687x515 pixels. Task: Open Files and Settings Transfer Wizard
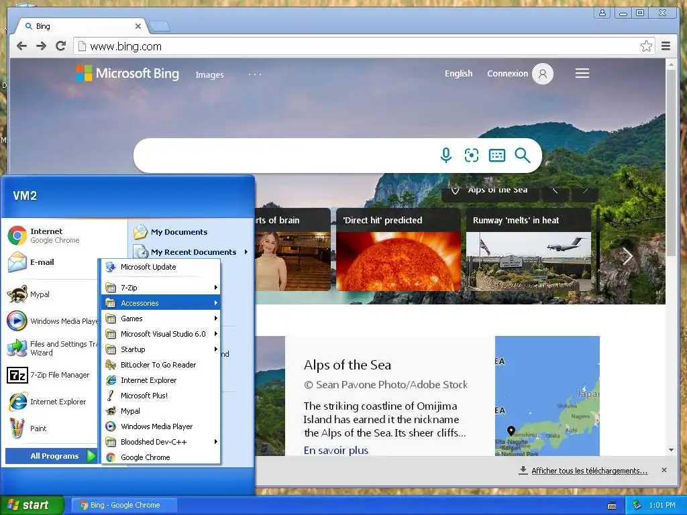(52, 348)
